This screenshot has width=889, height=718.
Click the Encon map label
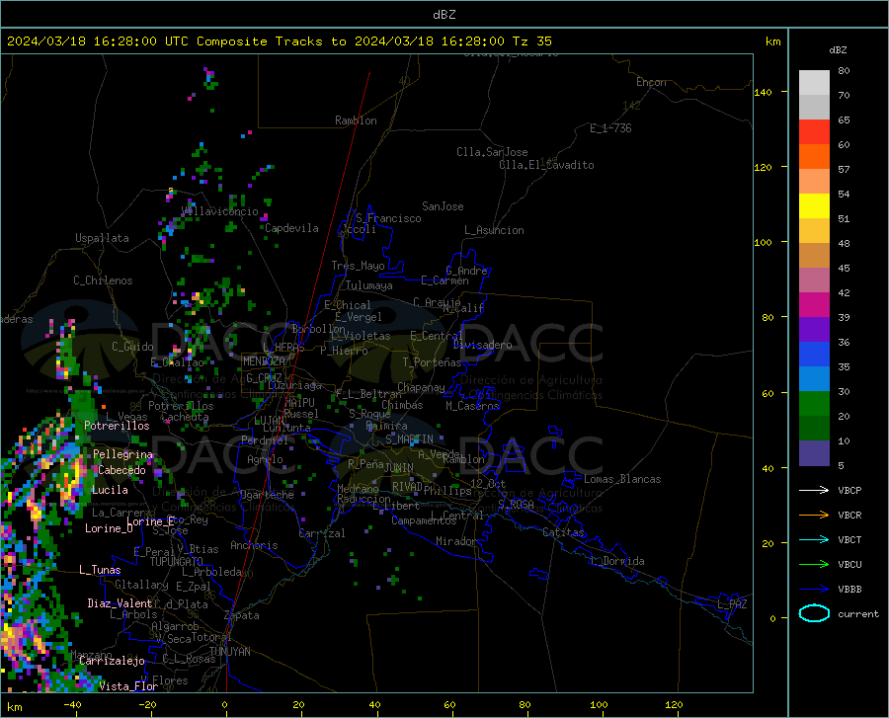pyautogui.click(x=651, y=82)
